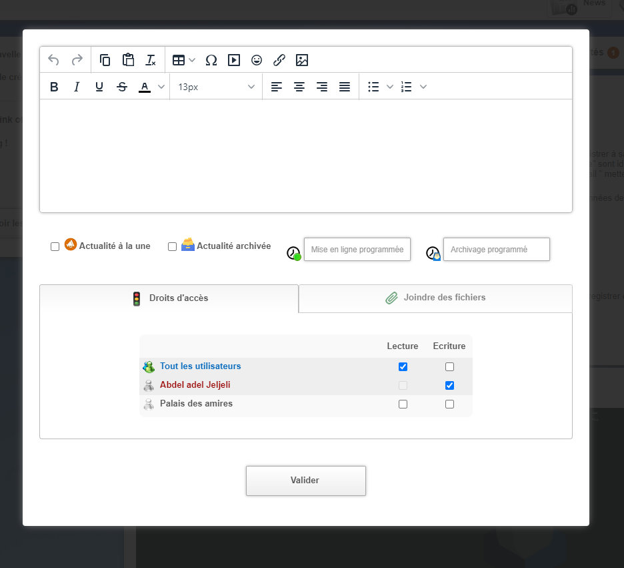Screen dimensions: 624x568
Task: Uncheck Lecture for Tout les utilisateurs
Action: pos(403,366)
